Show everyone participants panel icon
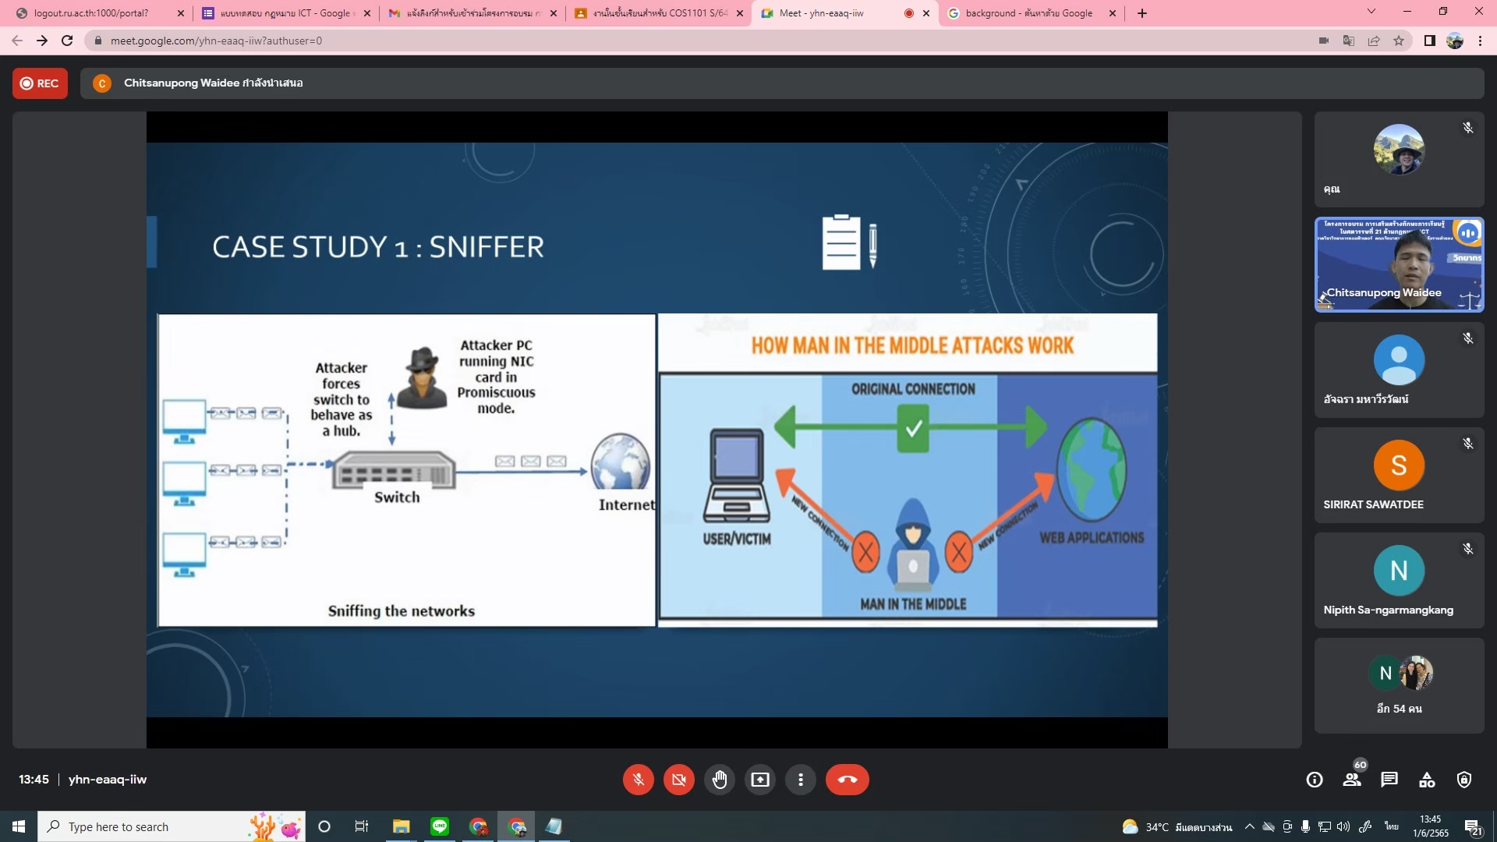The image size is (1497, 842). 1352,780
